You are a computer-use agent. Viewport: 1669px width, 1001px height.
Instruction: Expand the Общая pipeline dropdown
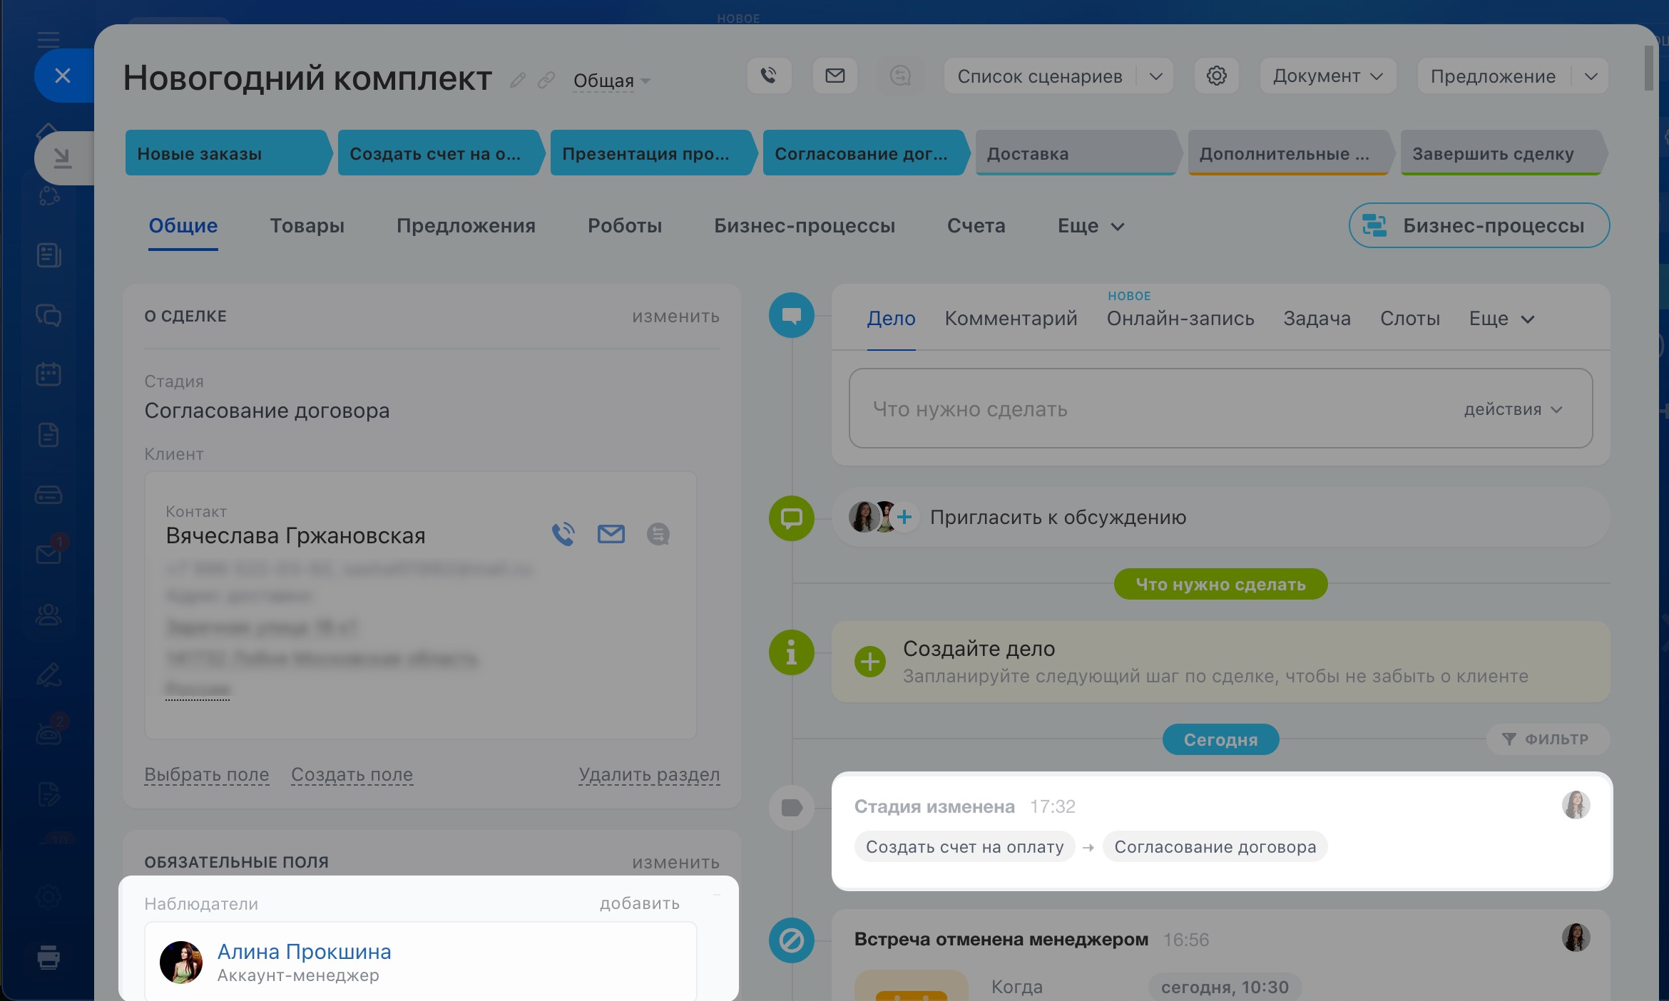(x=611, y=81)
